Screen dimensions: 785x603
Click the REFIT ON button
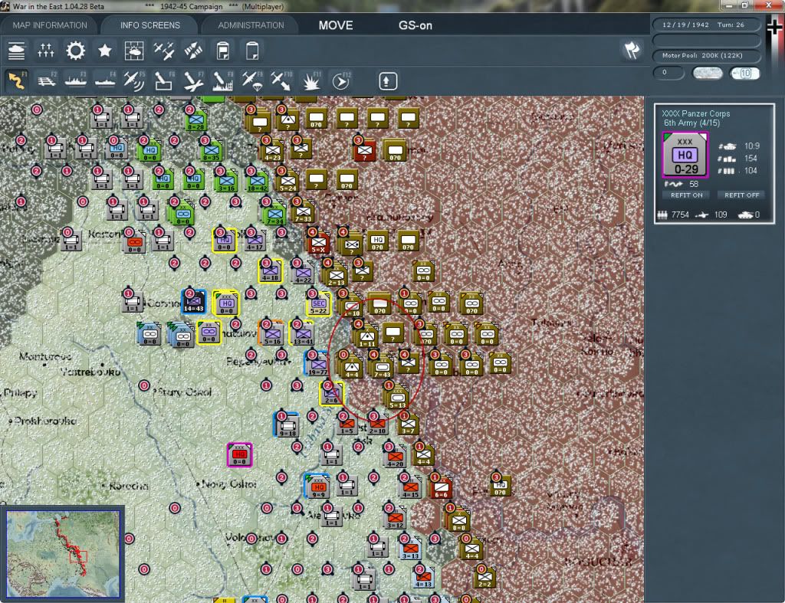(686, 195)
